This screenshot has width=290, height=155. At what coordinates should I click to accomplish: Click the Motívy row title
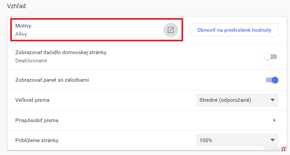coord(23,26)
